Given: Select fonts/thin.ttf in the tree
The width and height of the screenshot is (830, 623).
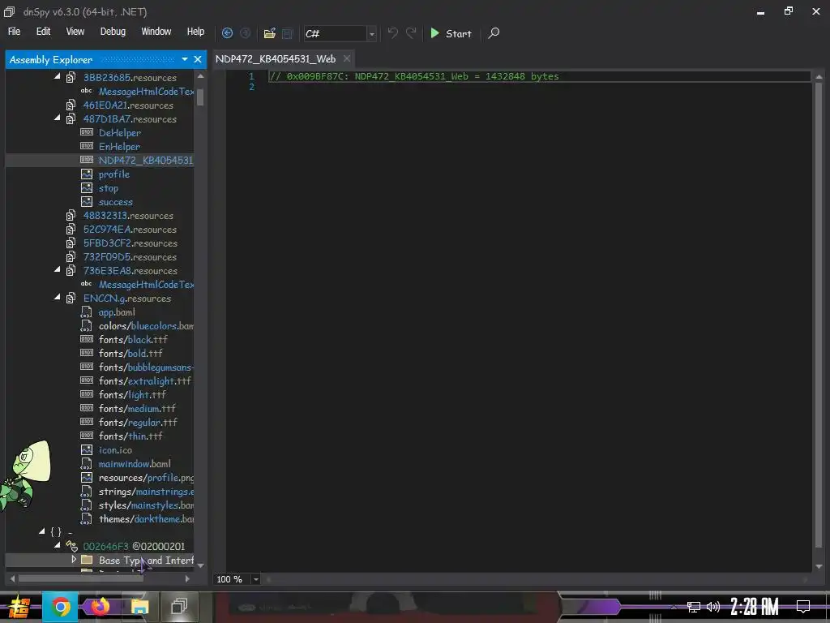Looking at the screenshot, I should coord(130,436).
